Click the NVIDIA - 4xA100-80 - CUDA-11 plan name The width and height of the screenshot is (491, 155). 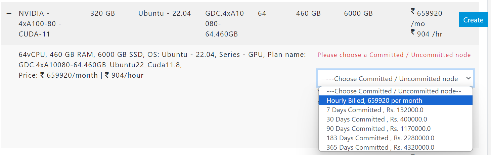click(40, 24)
